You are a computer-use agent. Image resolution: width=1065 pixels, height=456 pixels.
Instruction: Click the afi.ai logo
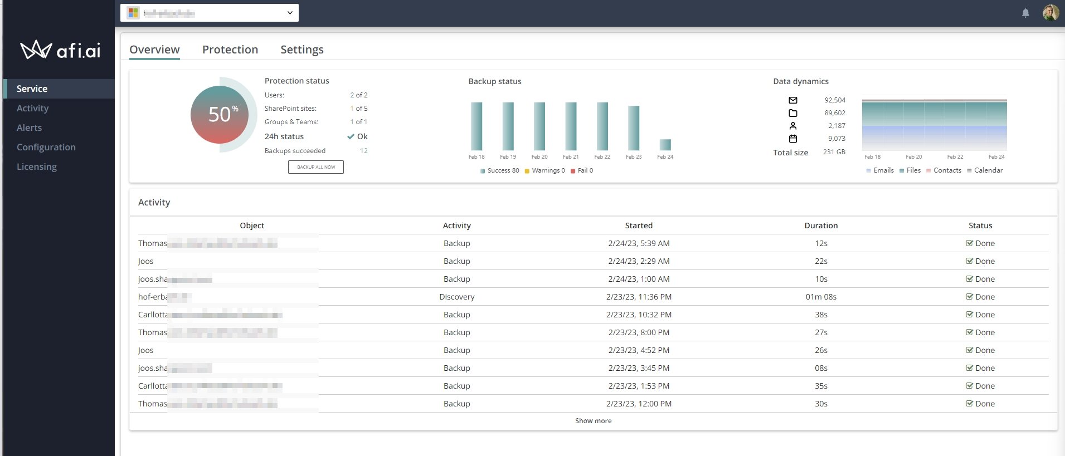coord(60,50)
